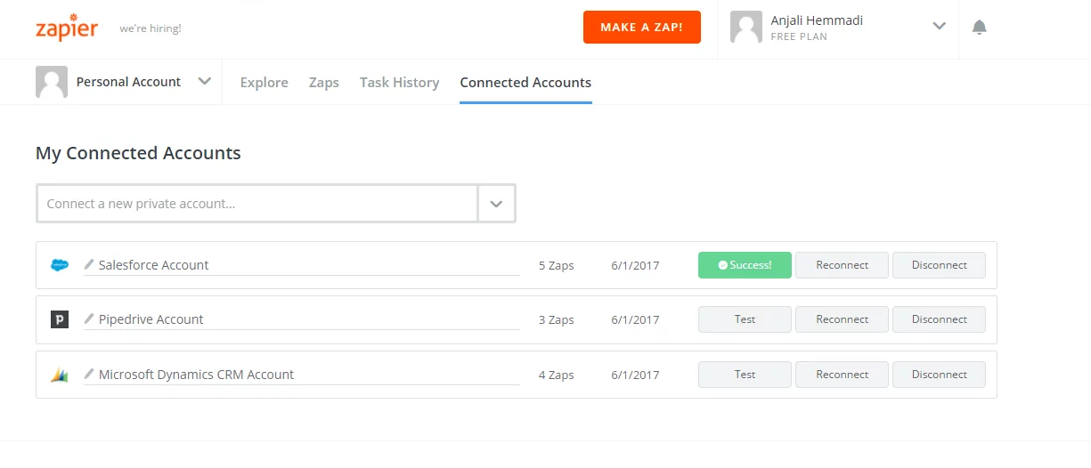The height and width of the screenshot is (468, 1091).
Task: Click the My Connected Accounts heading
Action: (138, 153)
